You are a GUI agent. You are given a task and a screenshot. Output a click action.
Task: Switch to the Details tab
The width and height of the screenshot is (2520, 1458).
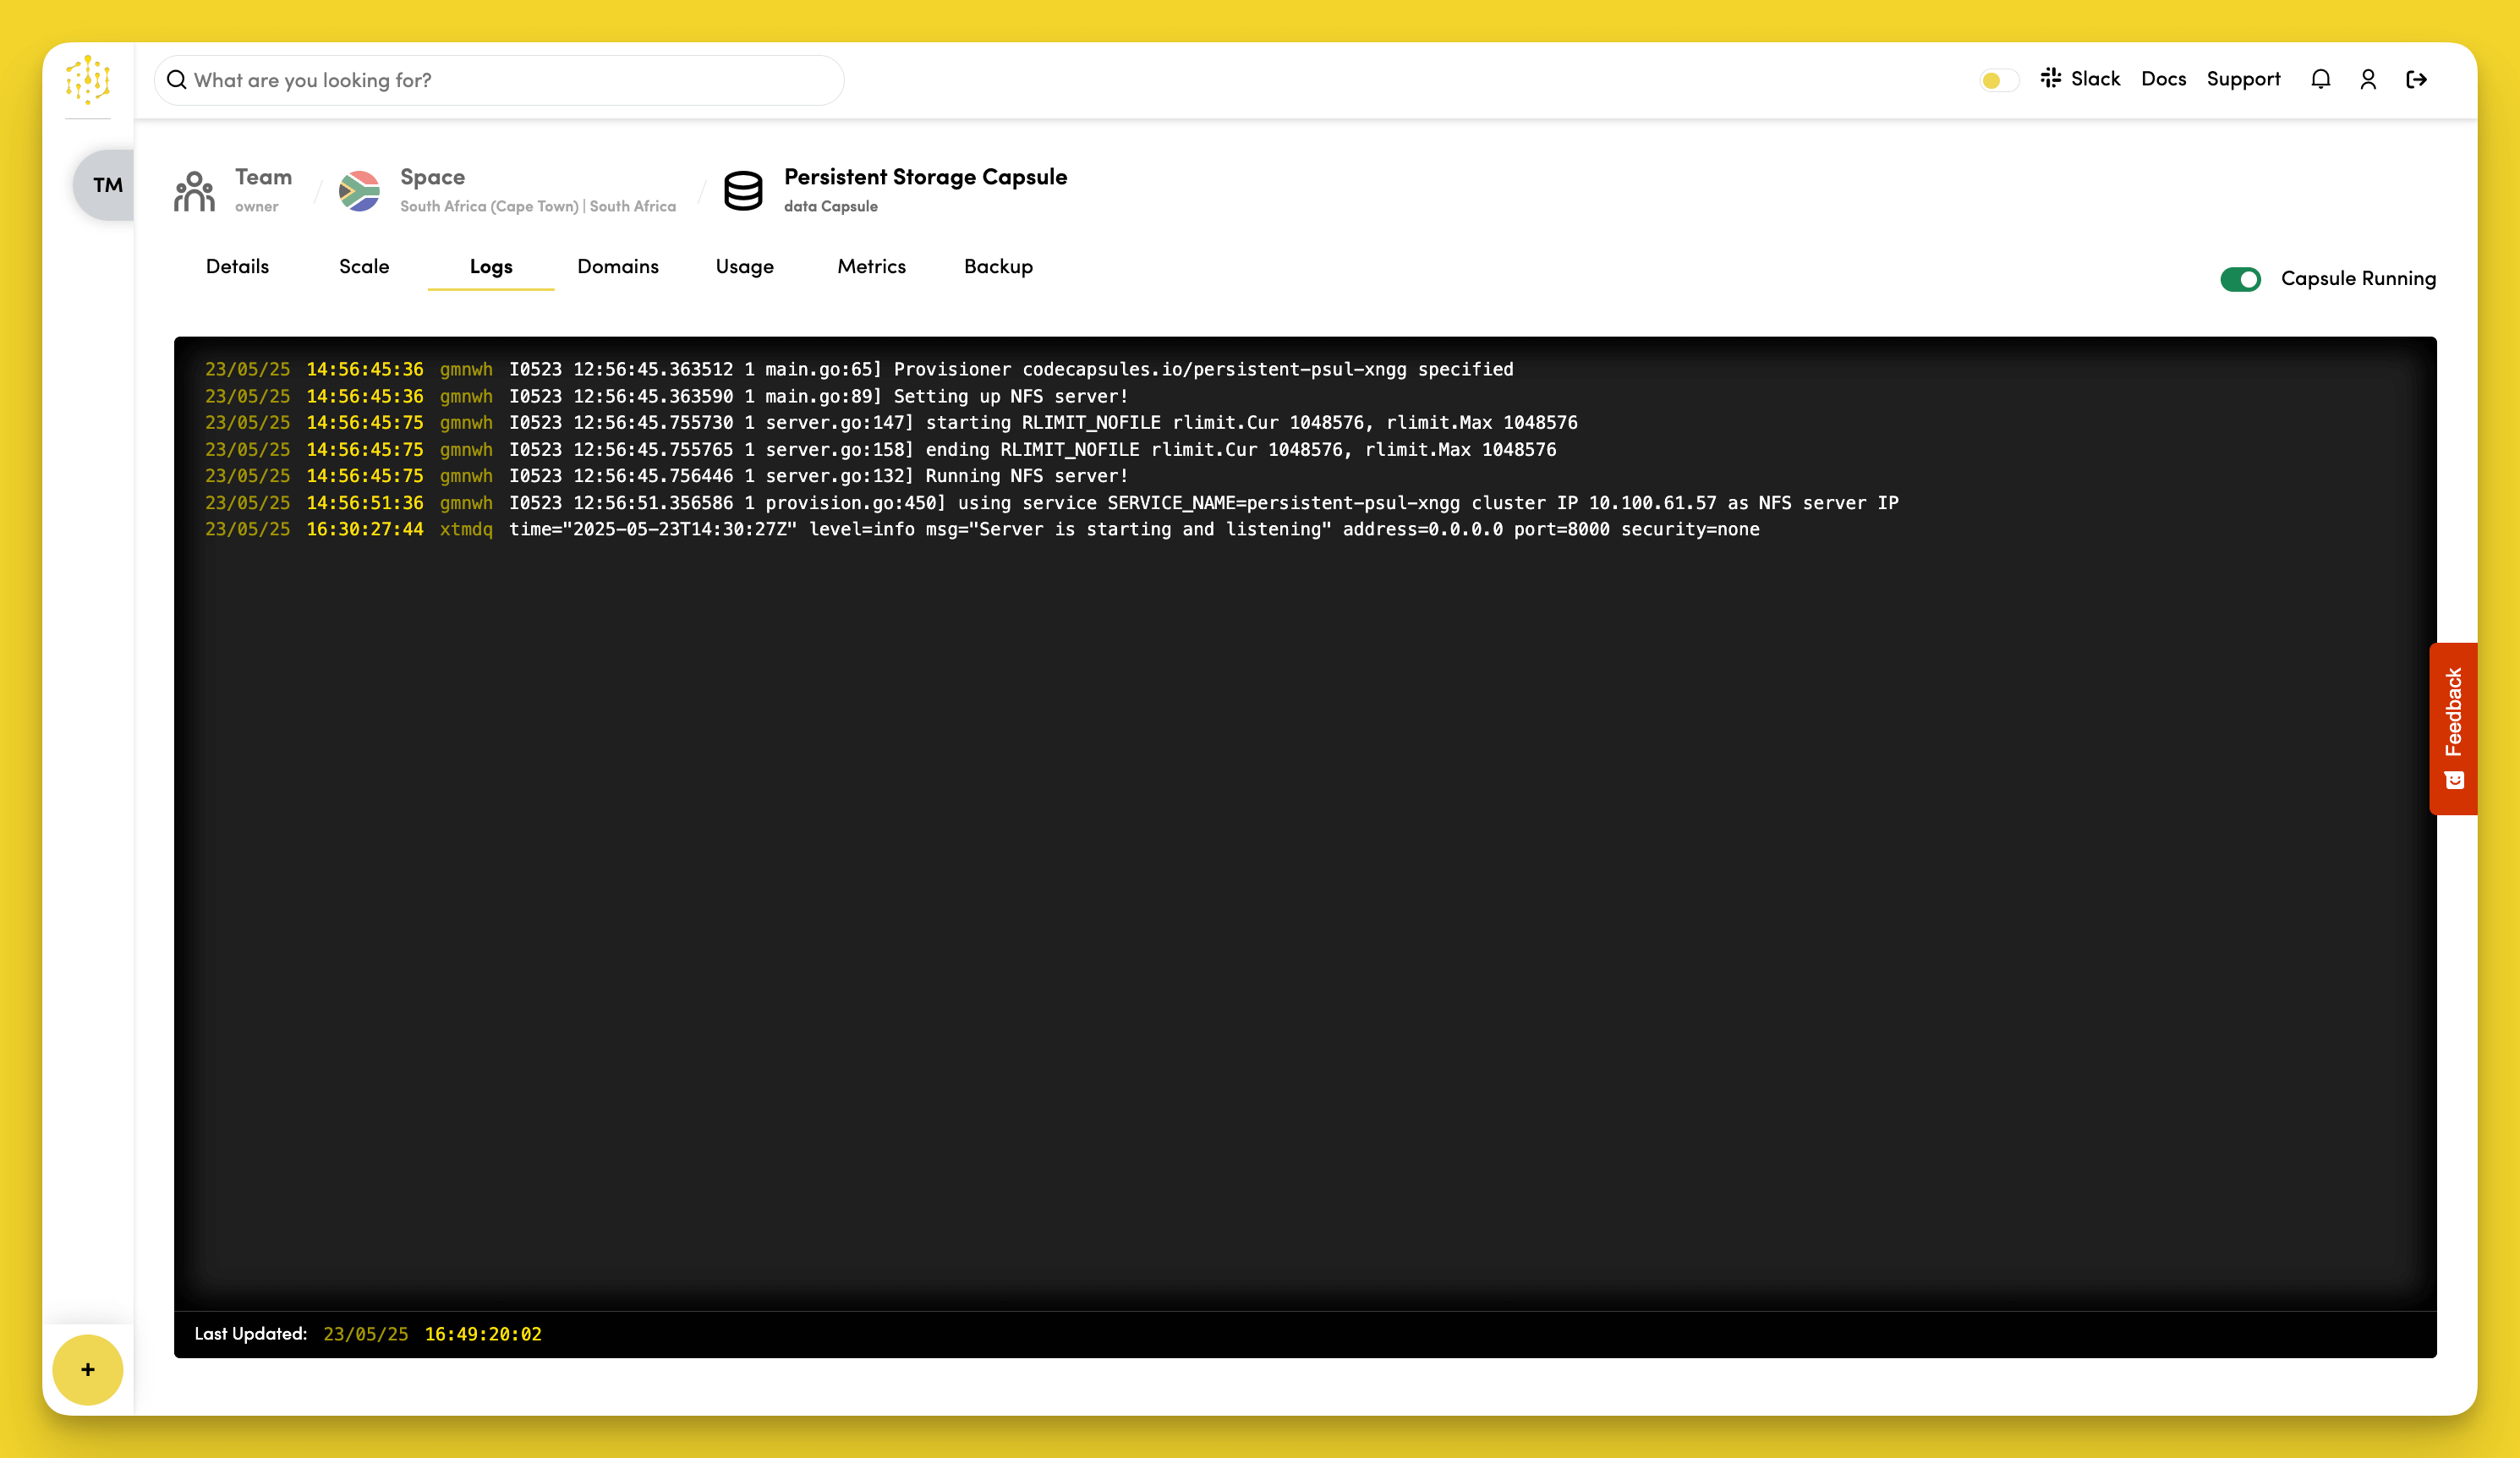[x=237, y=266]
